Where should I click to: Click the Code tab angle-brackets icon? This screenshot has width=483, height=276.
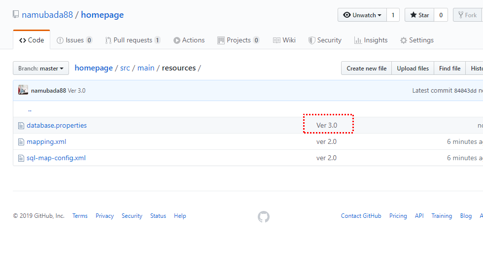coord(23,40)
